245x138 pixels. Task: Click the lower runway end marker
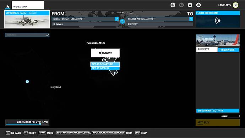(115, 73)
